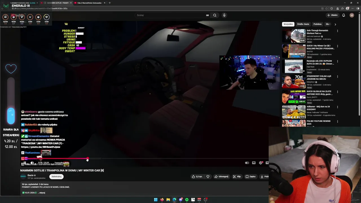
Task: Open YouTube notifications via the bell icon
Action: (344, 15)
